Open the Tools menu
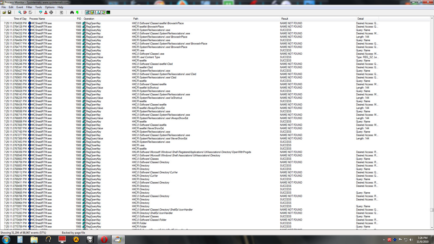434x244 pixels. [x=38, y=7]
